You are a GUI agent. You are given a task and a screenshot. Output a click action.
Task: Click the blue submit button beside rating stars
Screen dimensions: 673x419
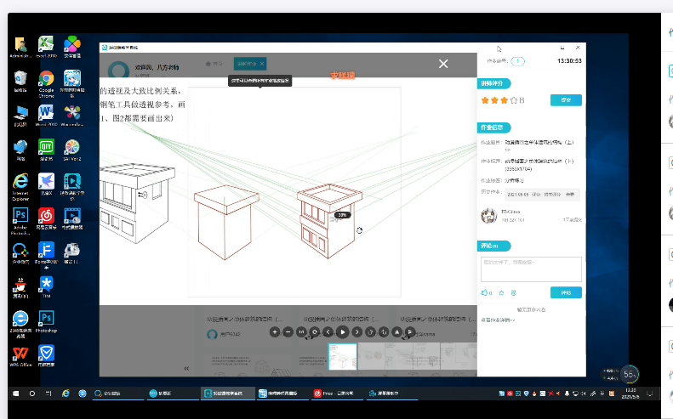(x=566, y=100)
